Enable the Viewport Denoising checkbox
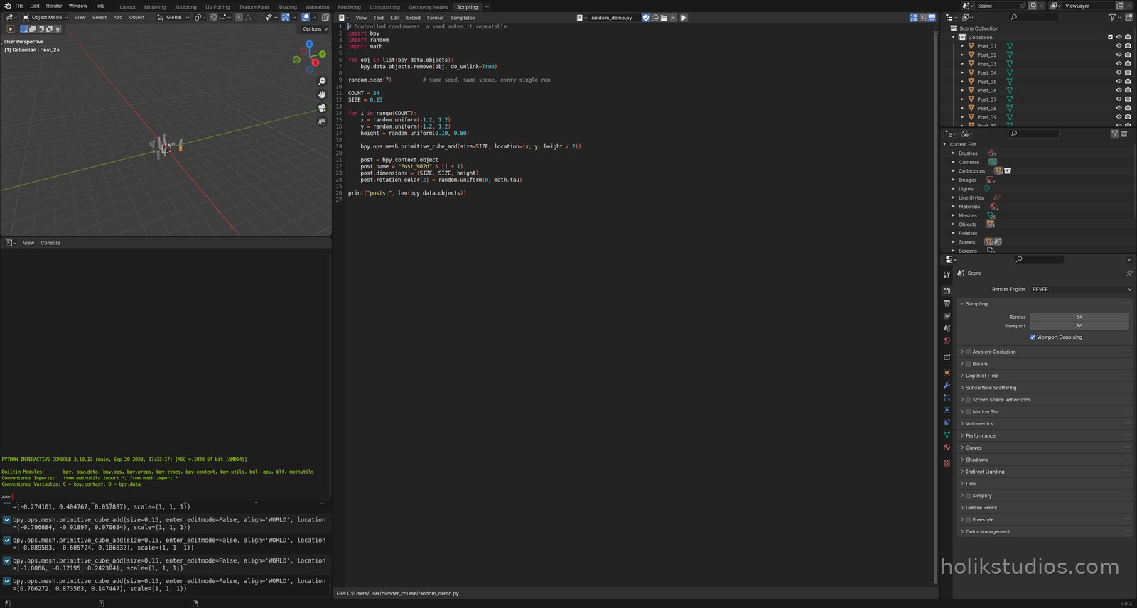 pos(1033,337)
